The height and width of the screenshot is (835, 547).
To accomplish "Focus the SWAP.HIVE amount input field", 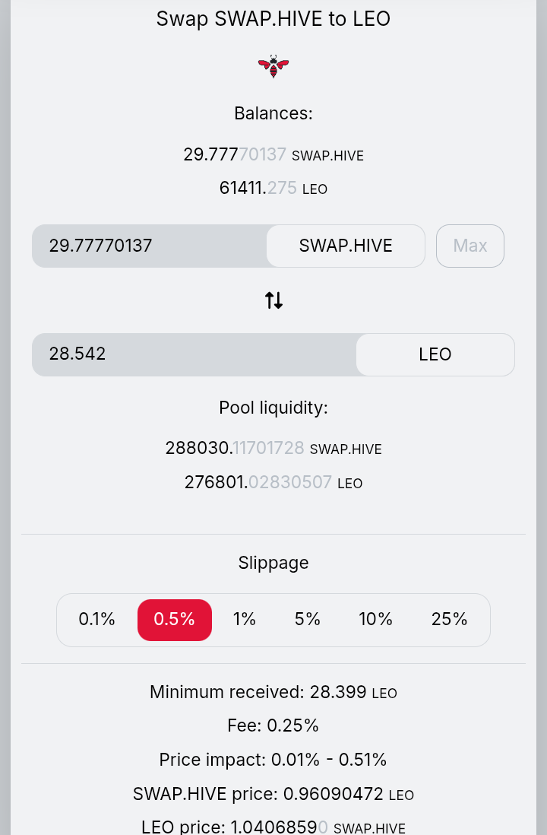I will point(150,246).
